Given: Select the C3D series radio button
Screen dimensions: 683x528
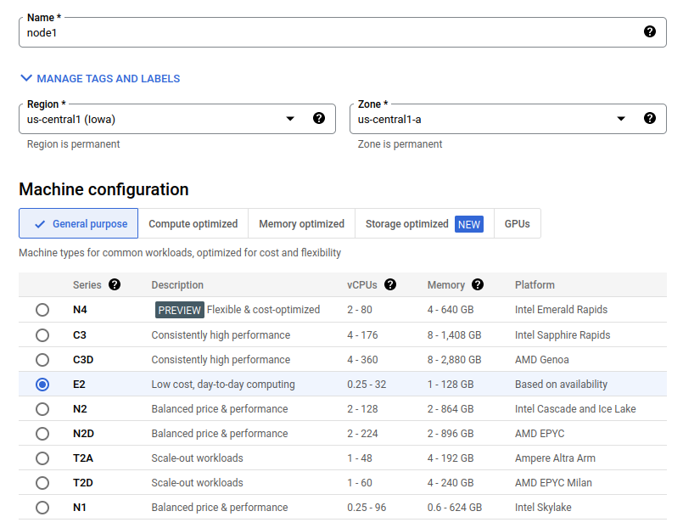Looking at the screenshot, I should [42, 360].
